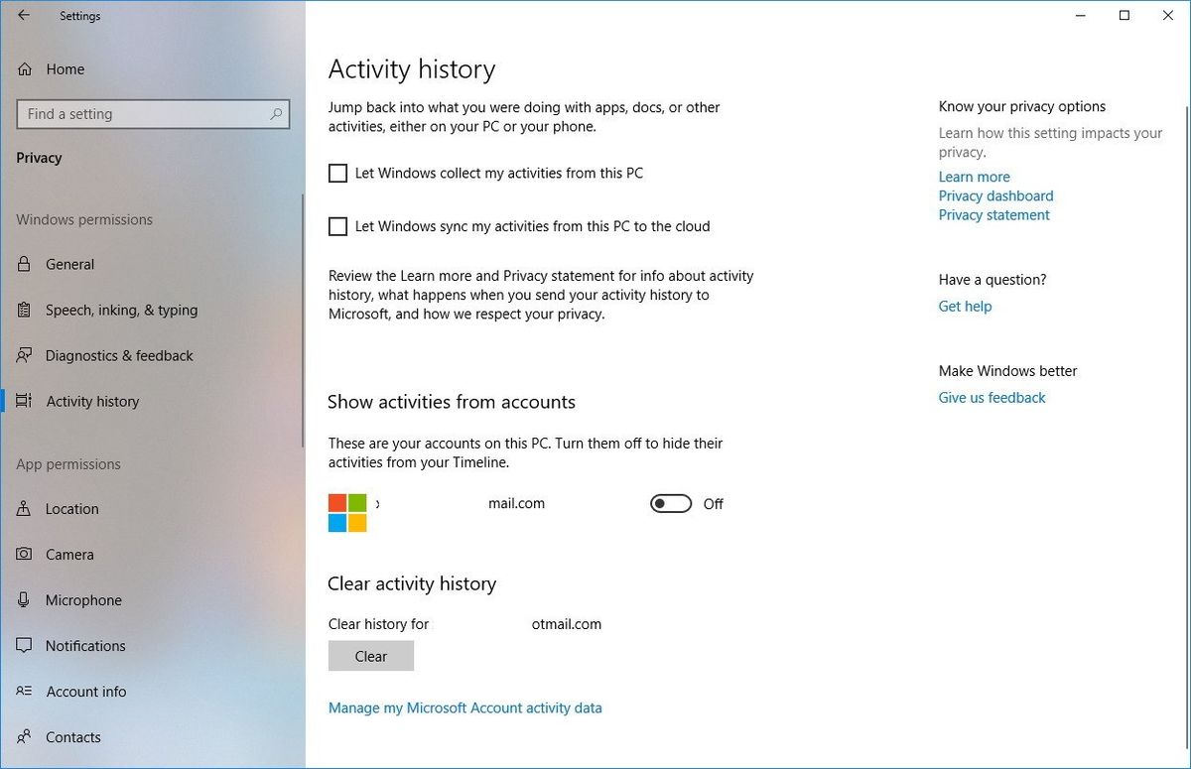Viewport: 1191px width, 769px height.
Task: Enable 'Let Windows collect my activities from this PC'
Action: pos(337,173)
